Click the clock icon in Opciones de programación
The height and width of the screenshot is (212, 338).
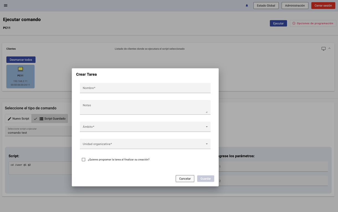pos(294,23)
